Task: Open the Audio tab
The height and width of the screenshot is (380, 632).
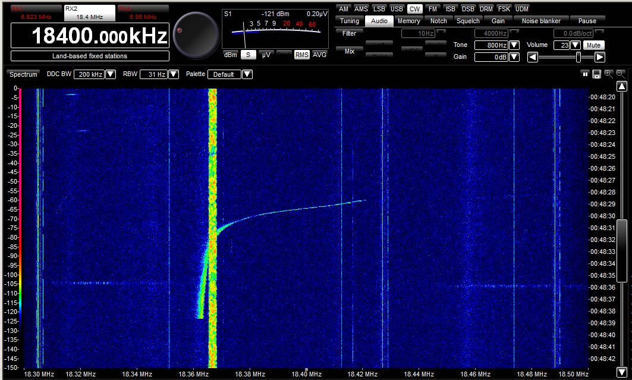Action: pos(379,21)
